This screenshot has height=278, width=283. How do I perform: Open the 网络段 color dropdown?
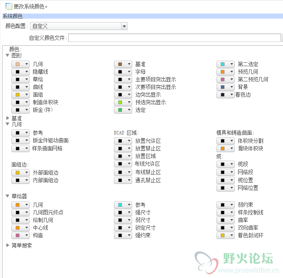[x=226, y=172]
